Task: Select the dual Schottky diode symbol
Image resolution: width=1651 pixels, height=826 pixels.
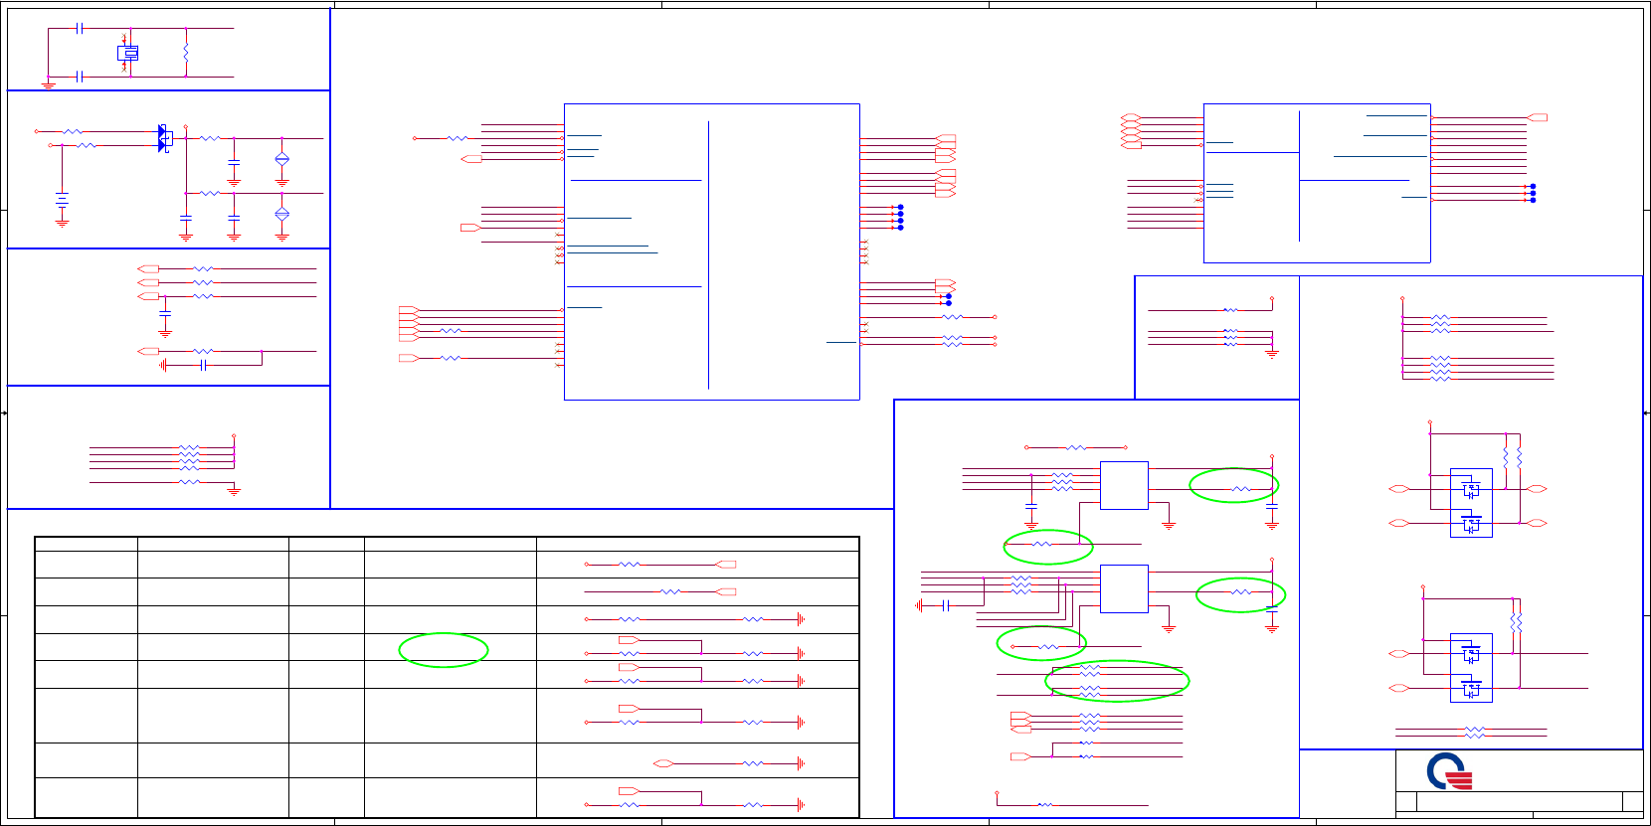Action: tap(165, 138)
